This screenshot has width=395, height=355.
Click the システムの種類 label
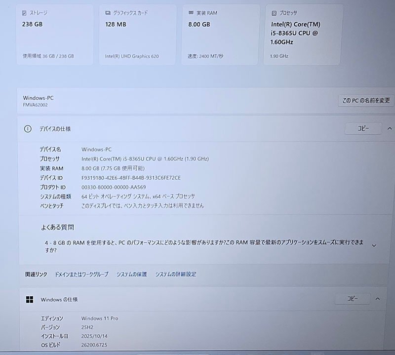click(x=55, y=197)
